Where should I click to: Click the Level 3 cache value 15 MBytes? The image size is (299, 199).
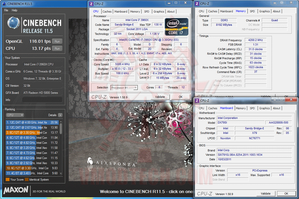[162, 78]
